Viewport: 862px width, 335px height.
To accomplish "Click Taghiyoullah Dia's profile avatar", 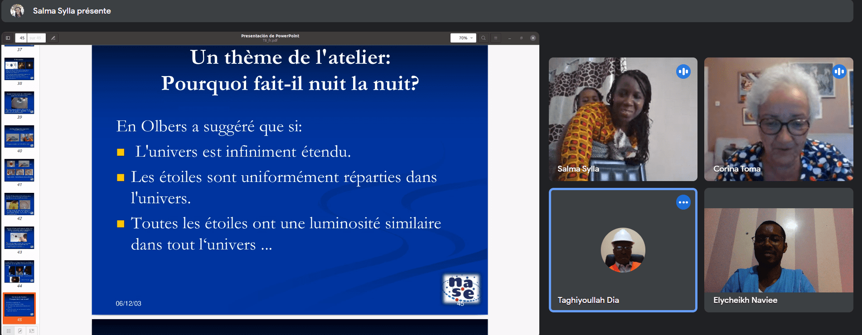I will click(623, 250).
